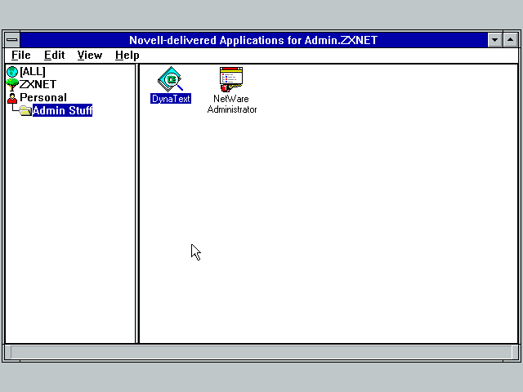Launch the NetWare Administrator icon
523x392 pixels.
point(231,79)
